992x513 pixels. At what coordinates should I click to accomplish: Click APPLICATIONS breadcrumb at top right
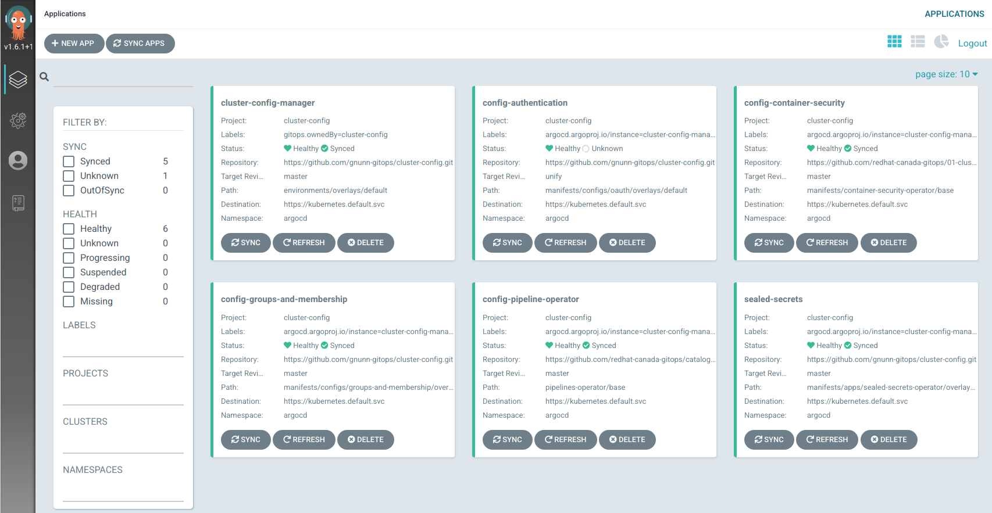point(954,14)
